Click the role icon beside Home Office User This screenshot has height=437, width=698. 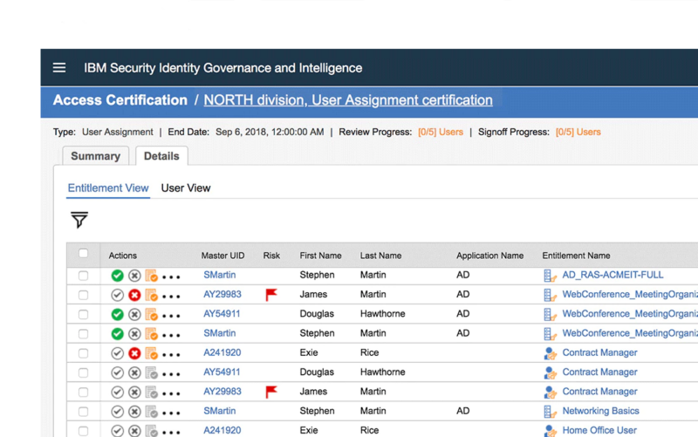point(551,430)
